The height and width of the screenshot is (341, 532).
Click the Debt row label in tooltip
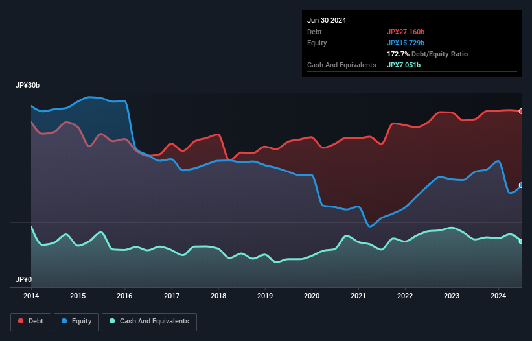pyautogui.click(x=314, y=32)
